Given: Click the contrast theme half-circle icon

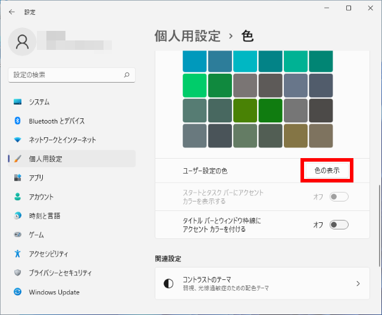Looking at the screenshot, I should point(168,283).
